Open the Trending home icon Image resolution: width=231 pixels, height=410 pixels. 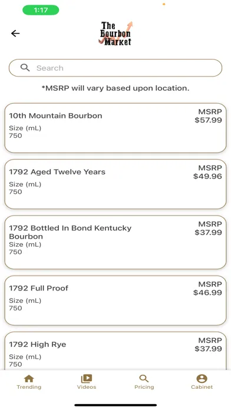29,378
